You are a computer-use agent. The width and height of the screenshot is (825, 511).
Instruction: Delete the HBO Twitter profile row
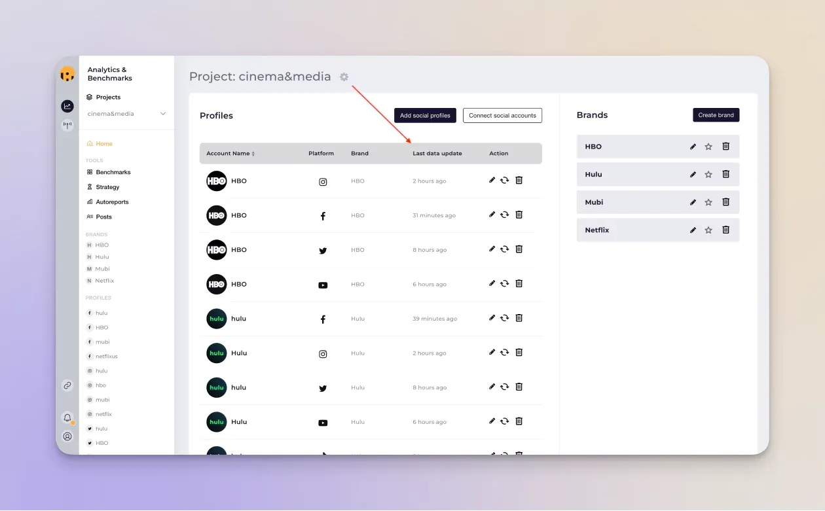pyautogui.click(x=519, y=249)
